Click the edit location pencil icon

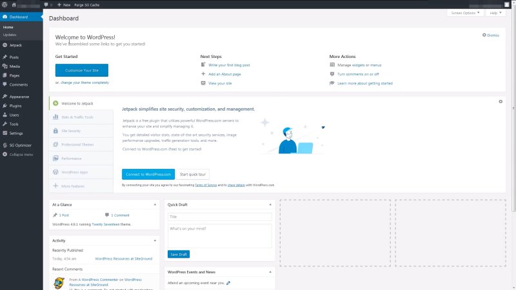(x=228, y=283)
